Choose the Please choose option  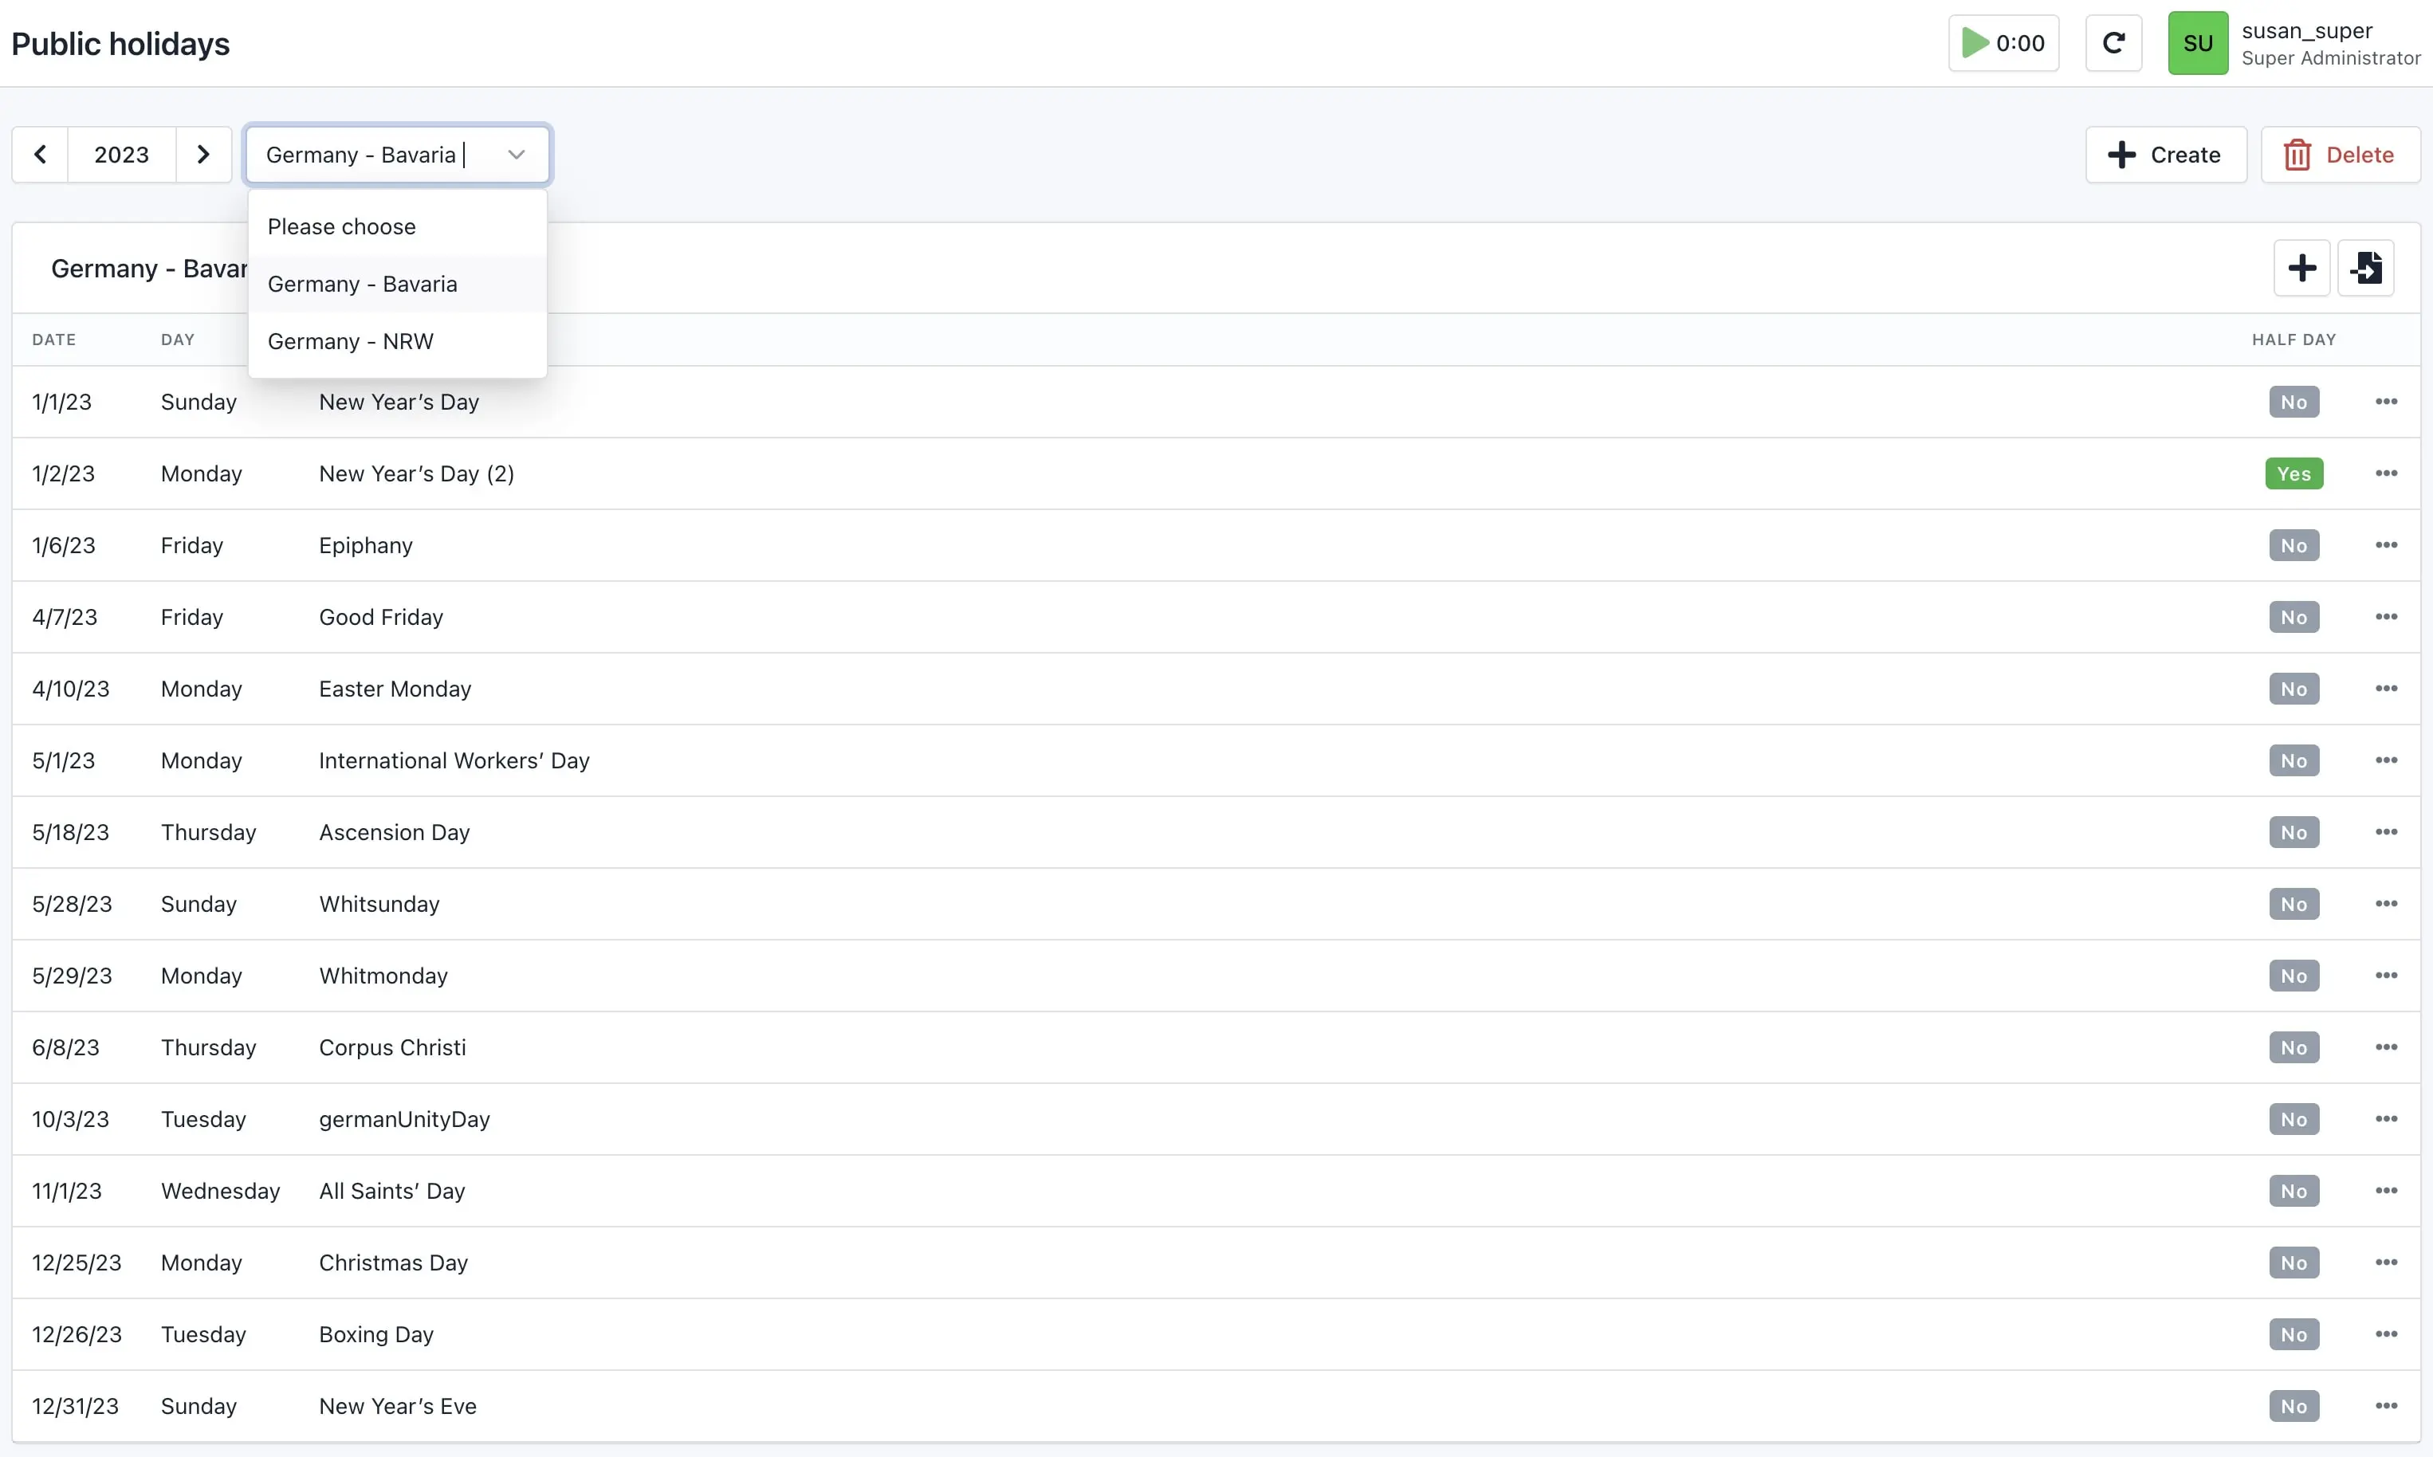342,227
